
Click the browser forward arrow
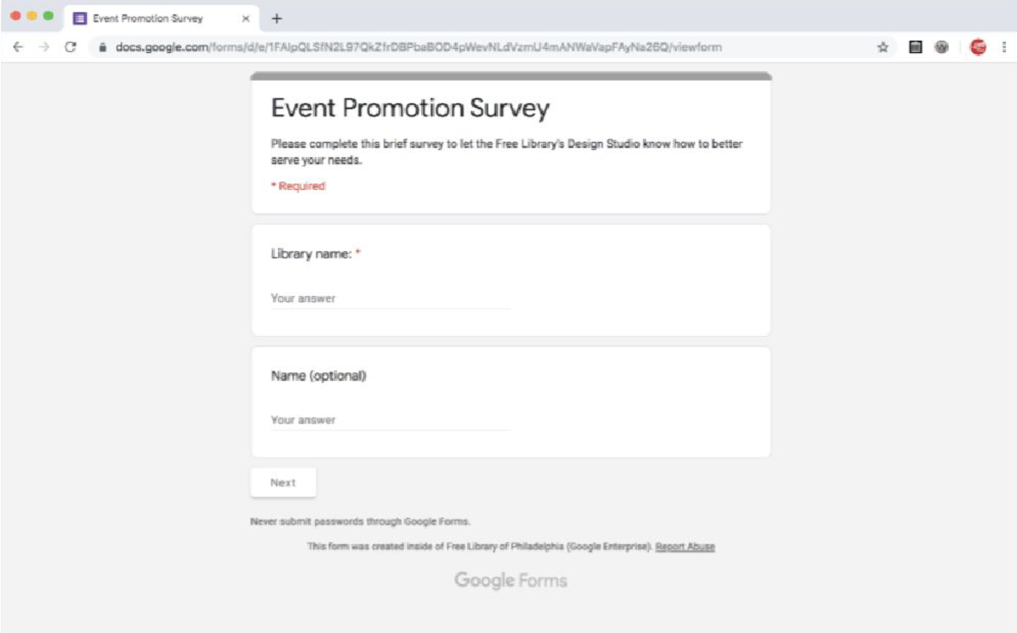(x=44, y=47)
